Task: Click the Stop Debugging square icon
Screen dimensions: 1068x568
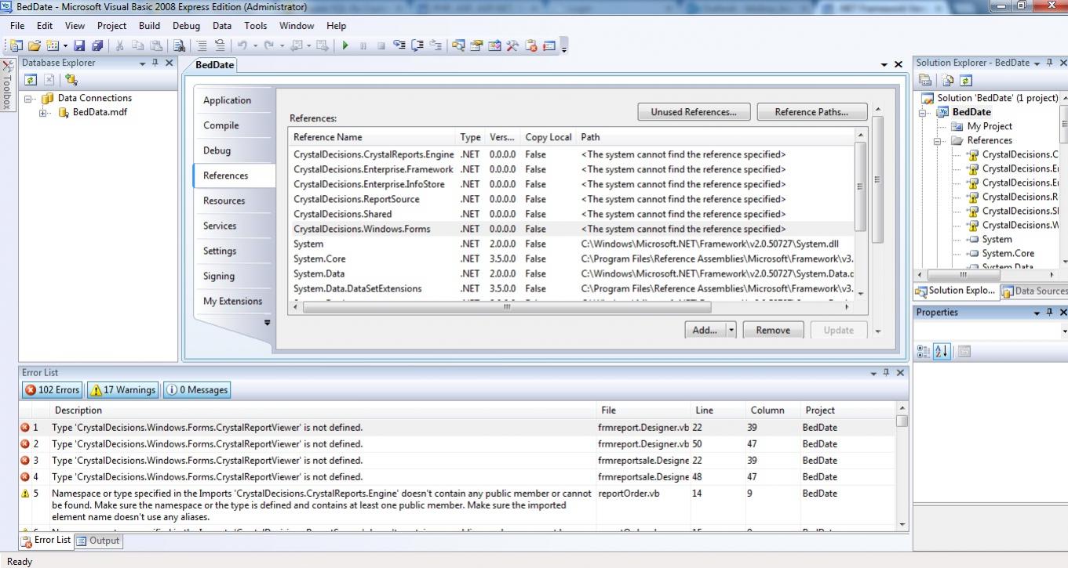Action: [x=381, y=45]
